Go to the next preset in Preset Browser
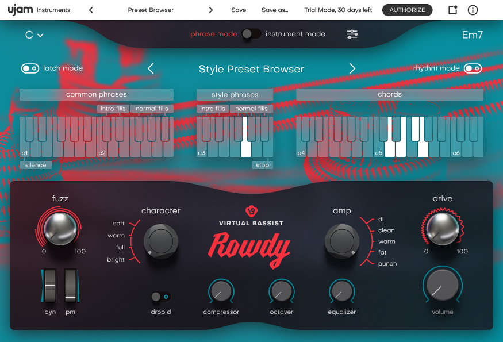The image size is (503, 342). [x=211, y=10]
